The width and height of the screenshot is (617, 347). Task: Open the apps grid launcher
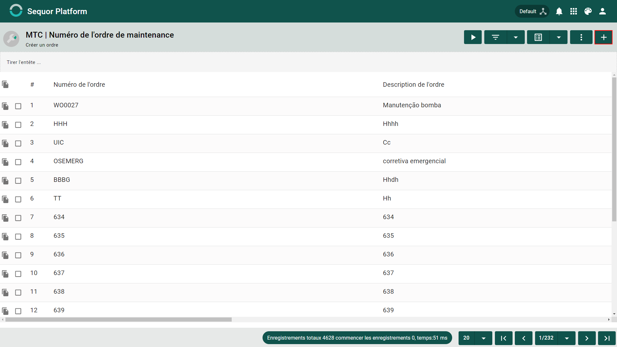tap(574, 11)
